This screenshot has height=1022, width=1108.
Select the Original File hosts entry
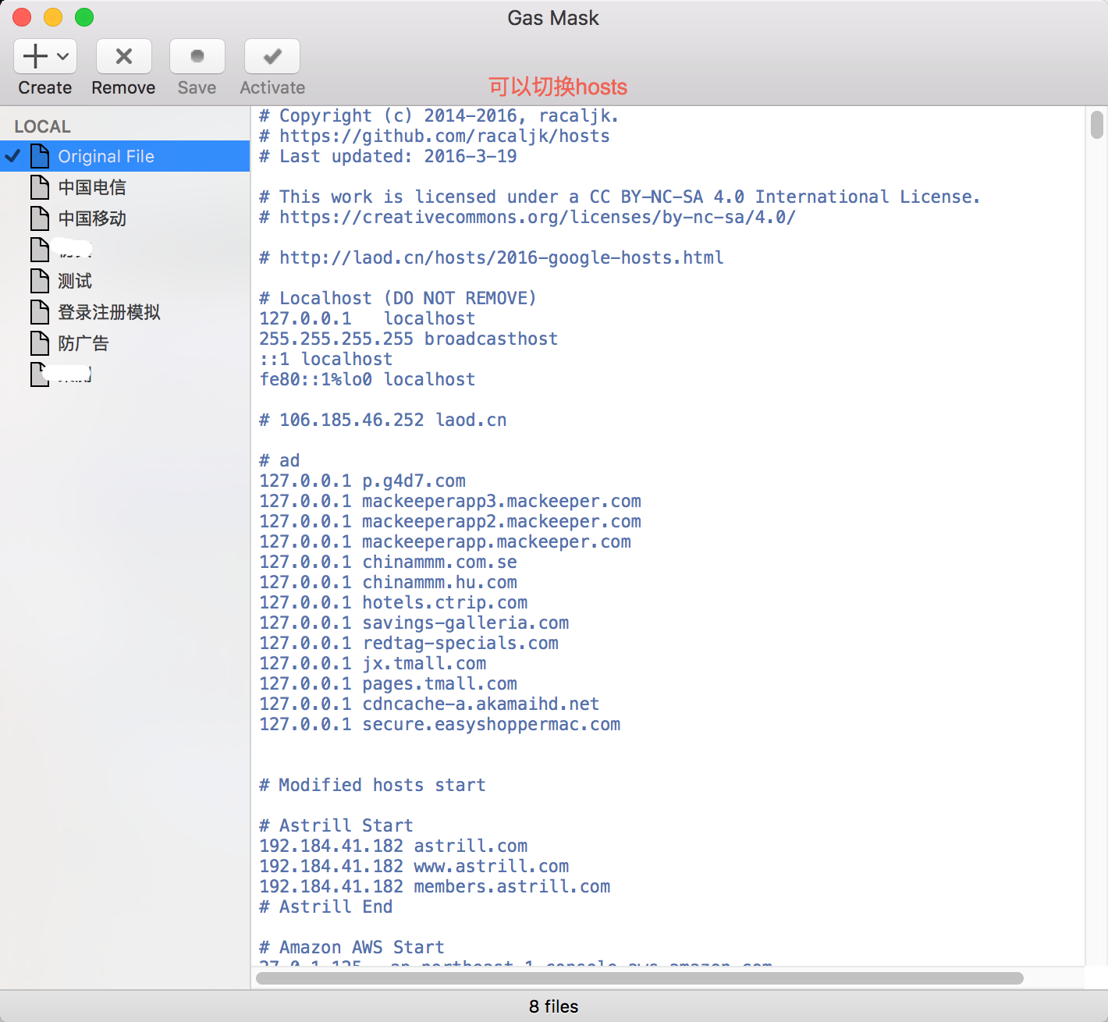[125, 156]
